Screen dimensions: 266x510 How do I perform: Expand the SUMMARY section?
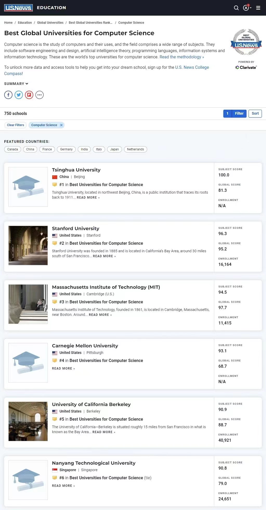point(16,84)
